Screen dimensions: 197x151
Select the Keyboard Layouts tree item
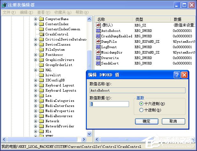[x=61, y=90]
